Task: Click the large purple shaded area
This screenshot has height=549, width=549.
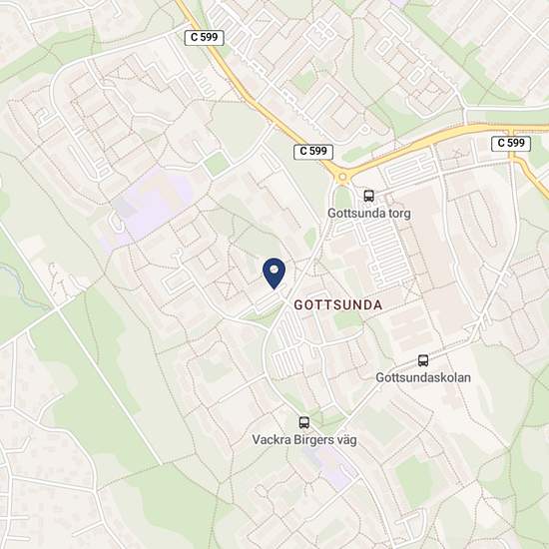Action: point(154,203)
